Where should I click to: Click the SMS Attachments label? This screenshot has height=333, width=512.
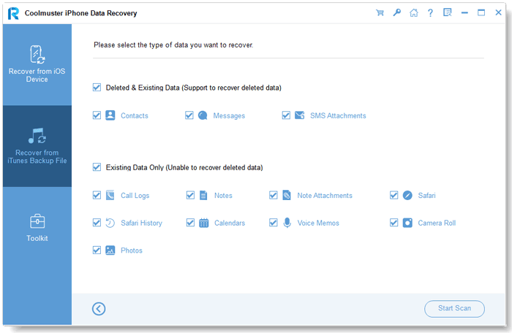(338, 116)
